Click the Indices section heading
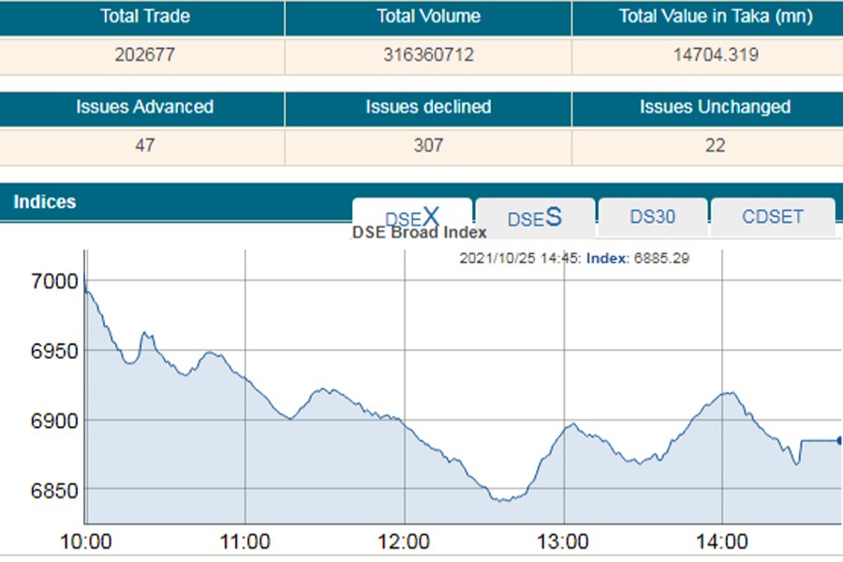This screenshot has width=843, height=562. (45, 202)
